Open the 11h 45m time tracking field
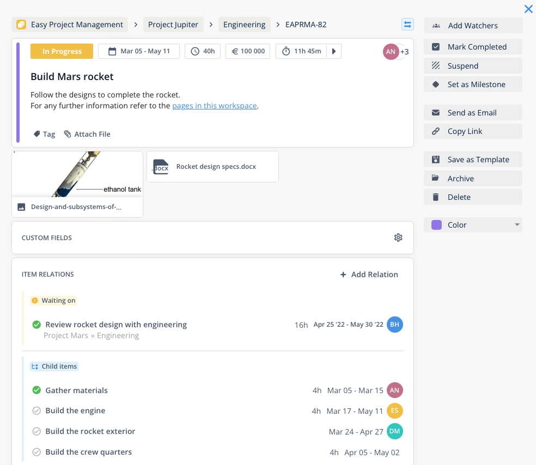This screenshot has width=536, height=465. [302, 51]
